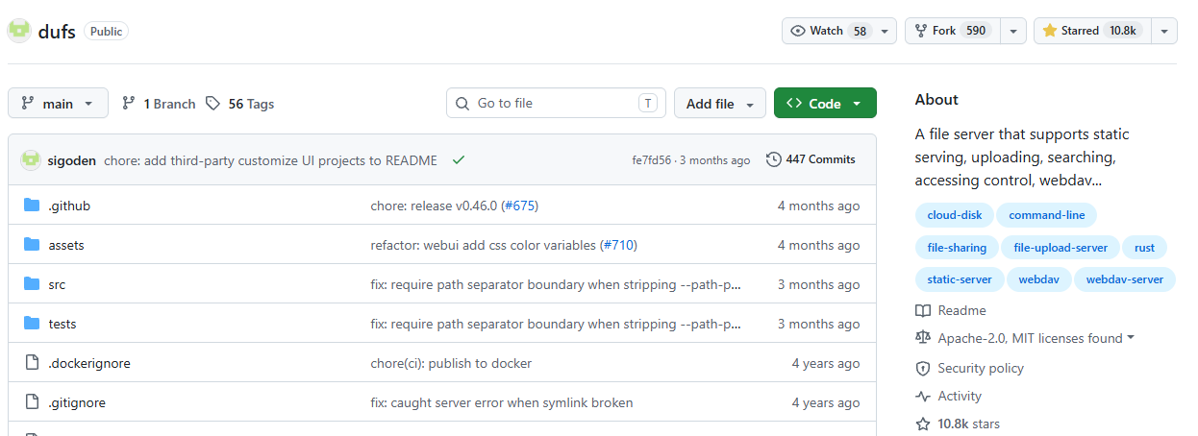Open the .github folder name
This screenshot has height=436, width=1198.
(x=69, y=206)
